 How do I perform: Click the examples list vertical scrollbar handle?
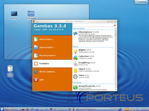[x=116, y=32]
